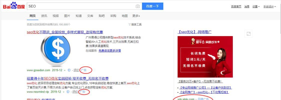
Task: Click the dollar coin thumbnail image
Action: click(56, 51)
